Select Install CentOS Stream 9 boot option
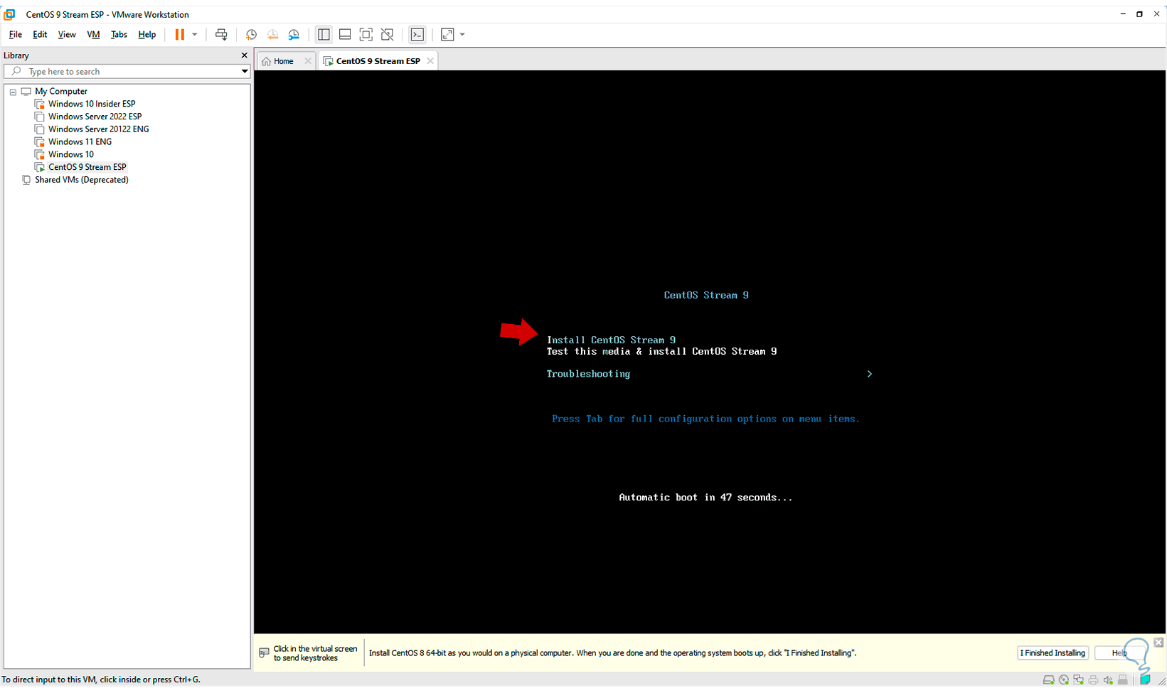 pyautogui.click(x=611, y=340)
